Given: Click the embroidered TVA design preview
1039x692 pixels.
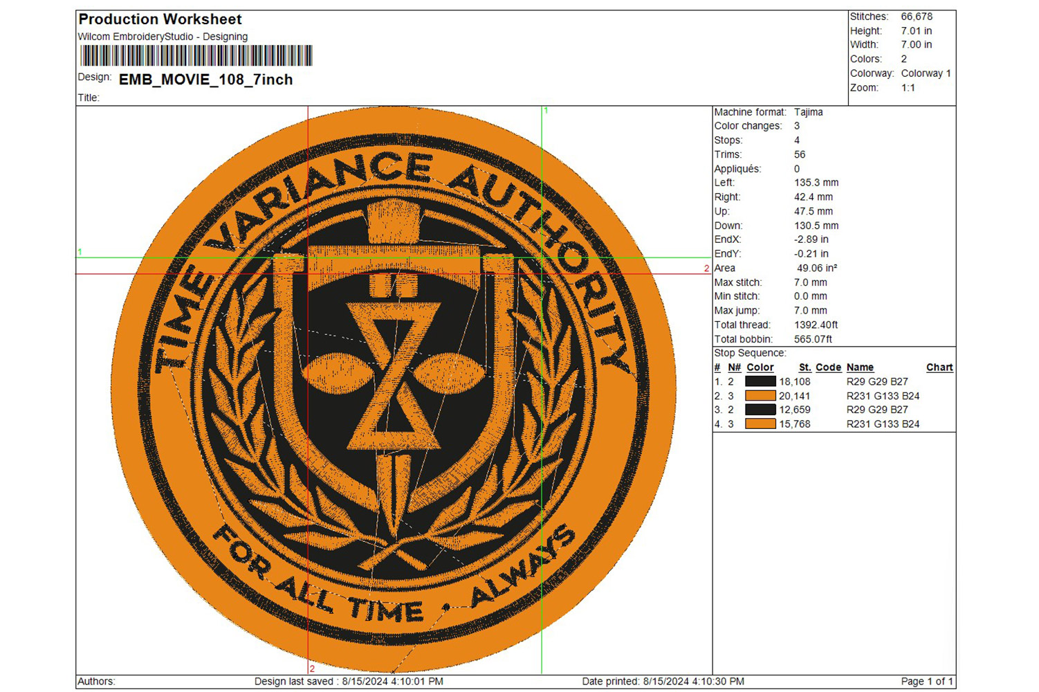Looking at the screenshot, I should [394, 390].
